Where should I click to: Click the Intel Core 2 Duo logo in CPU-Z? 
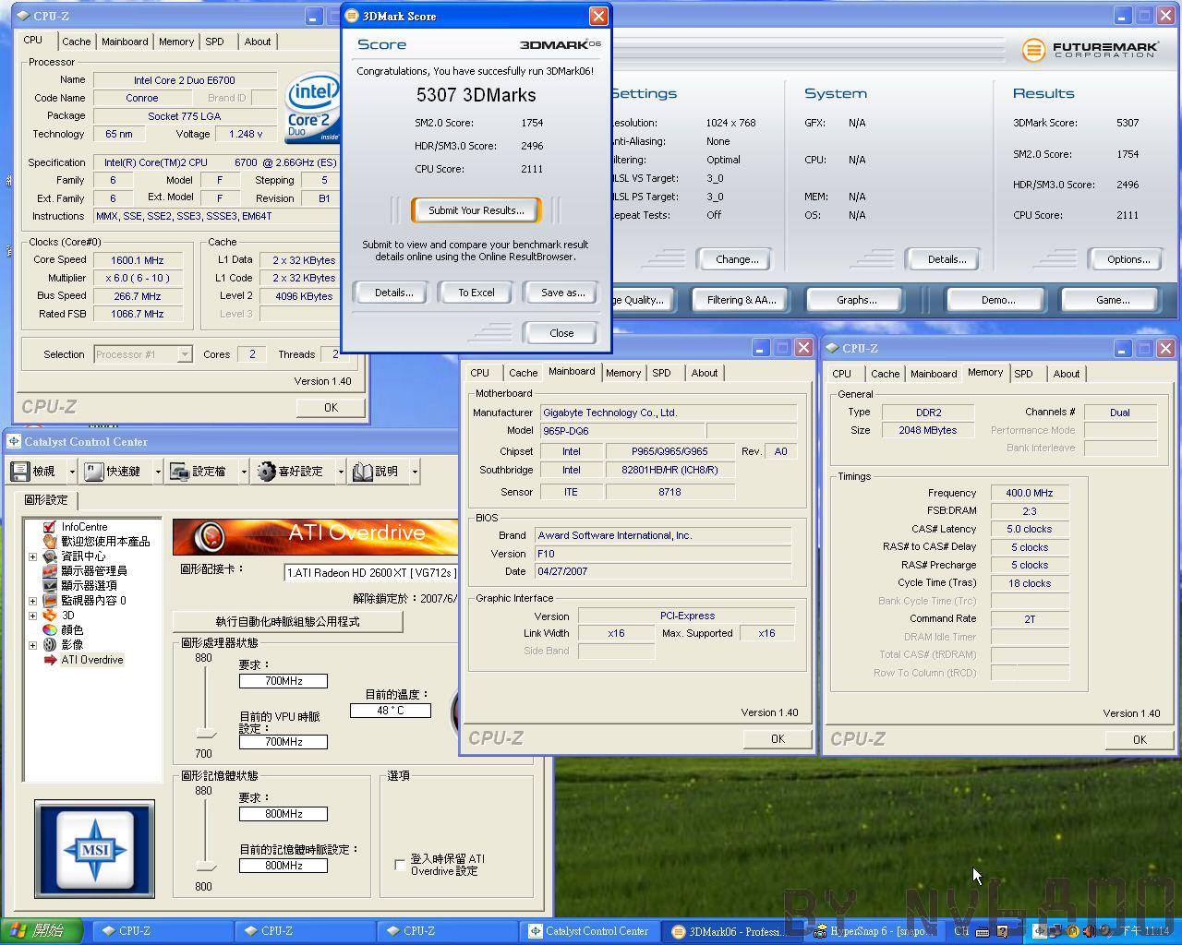pos(312,109)
